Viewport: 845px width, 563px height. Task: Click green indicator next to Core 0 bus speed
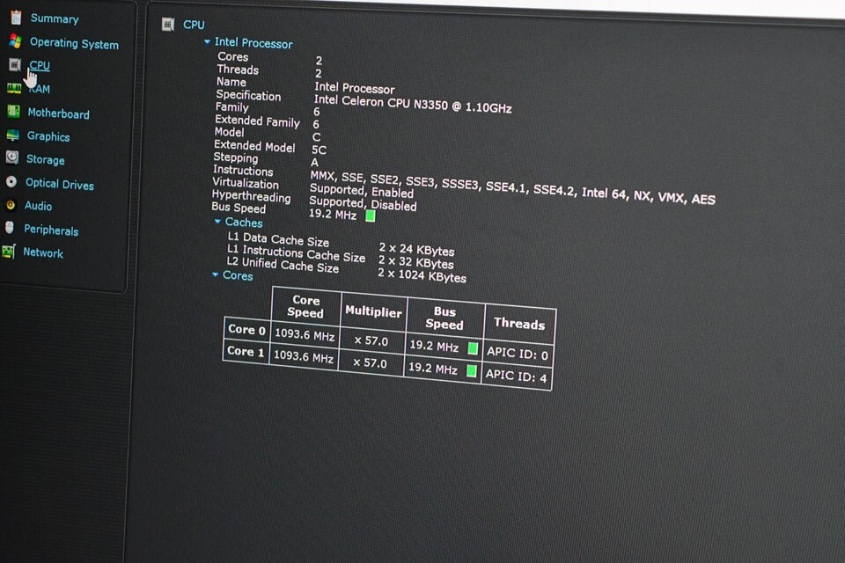pyautogui.click(x=473, y=348)
